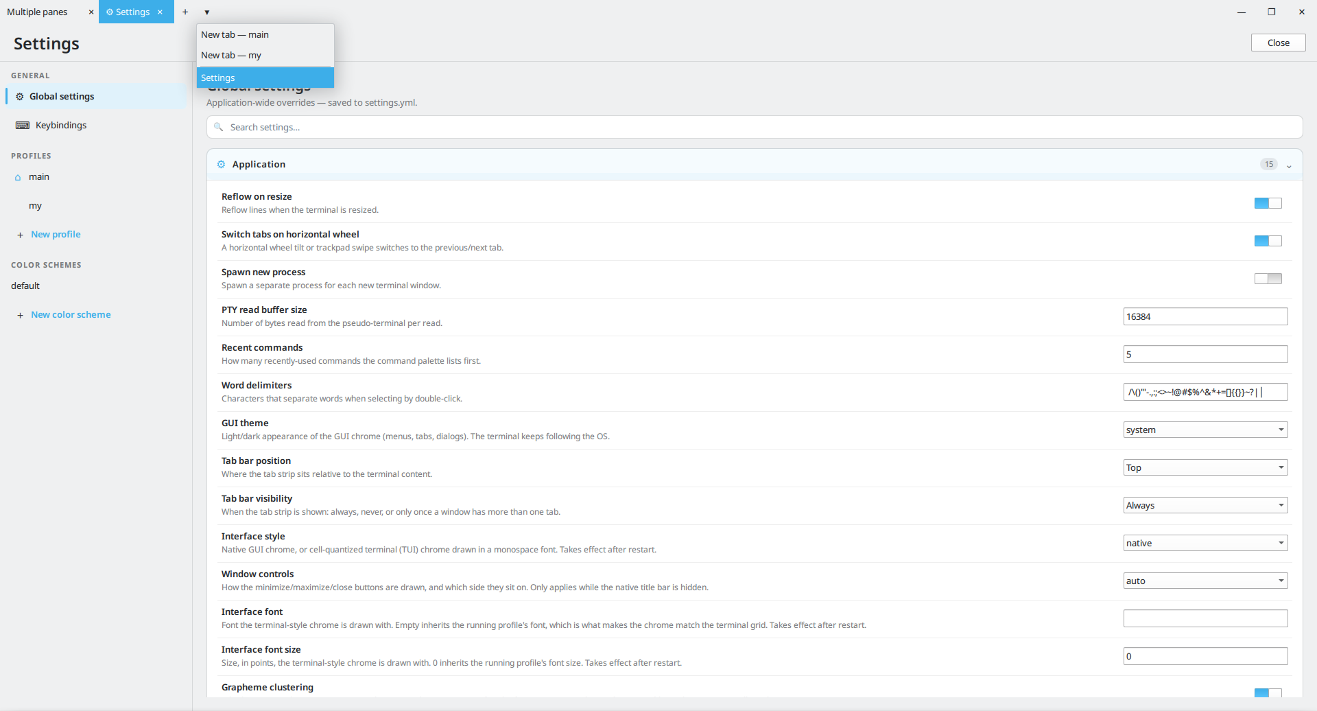The image size is (1317, 711).
Task: Select the default color scheme
Action: coord(95,285)
